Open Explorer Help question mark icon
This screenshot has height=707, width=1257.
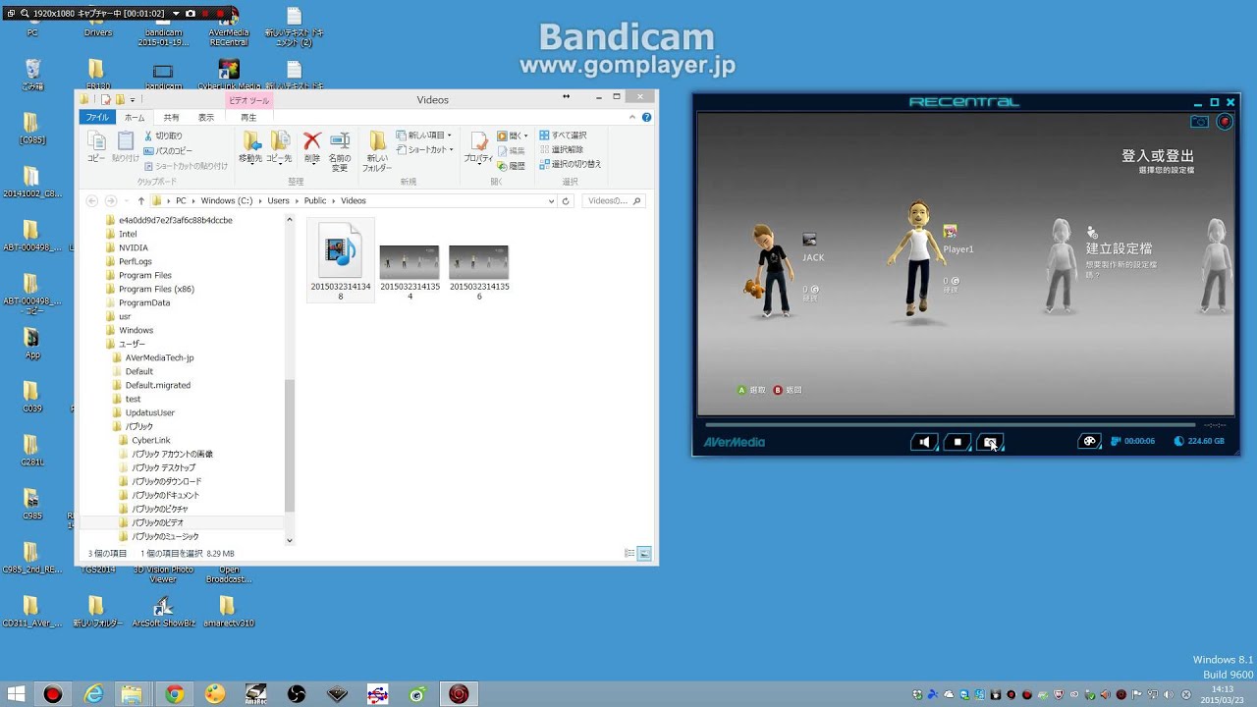tap(647, 117)
